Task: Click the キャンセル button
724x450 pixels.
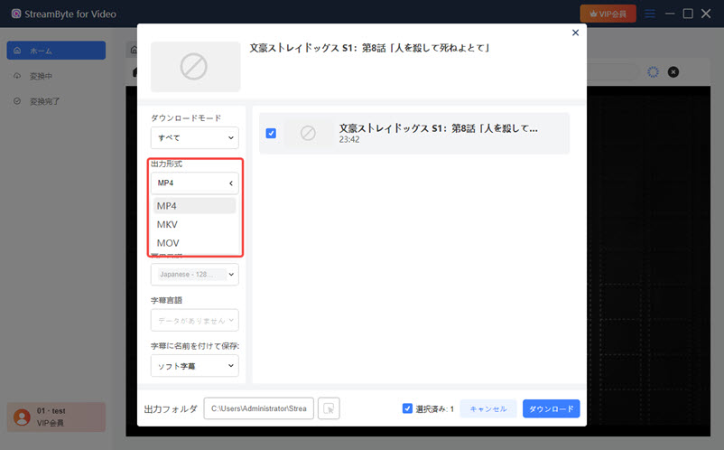Action: click(x=488, y=408)
